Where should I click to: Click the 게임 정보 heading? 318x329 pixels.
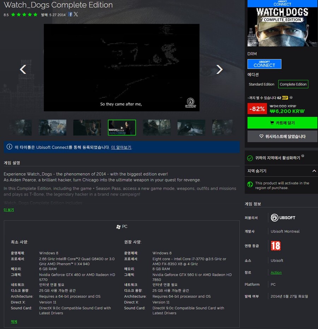[253, 204]
